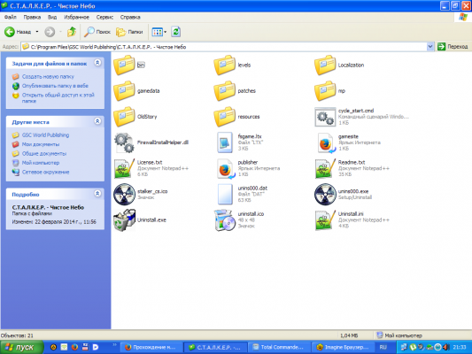Screen dimensions: 472x354
Task: Collapse the Подробно details panel
Action: point(97,194)
